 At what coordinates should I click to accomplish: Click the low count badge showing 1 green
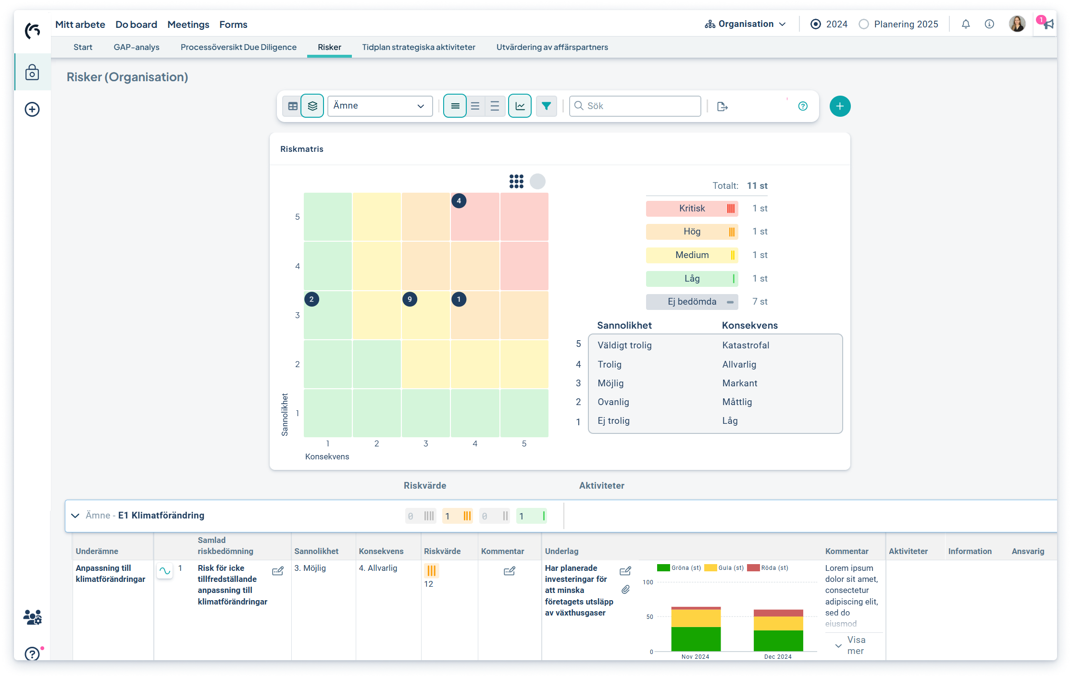point(531,516)
